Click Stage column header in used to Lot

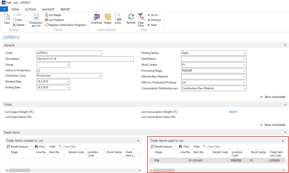tap(158, 152)
